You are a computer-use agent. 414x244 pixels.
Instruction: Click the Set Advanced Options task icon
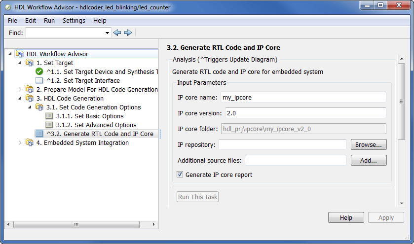point(49,125)
